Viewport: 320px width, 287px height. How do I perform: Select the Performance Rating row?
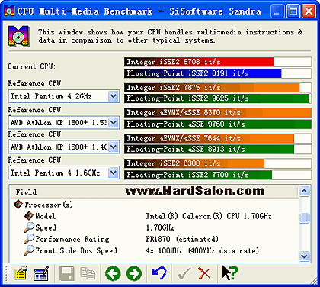(152, 239)
